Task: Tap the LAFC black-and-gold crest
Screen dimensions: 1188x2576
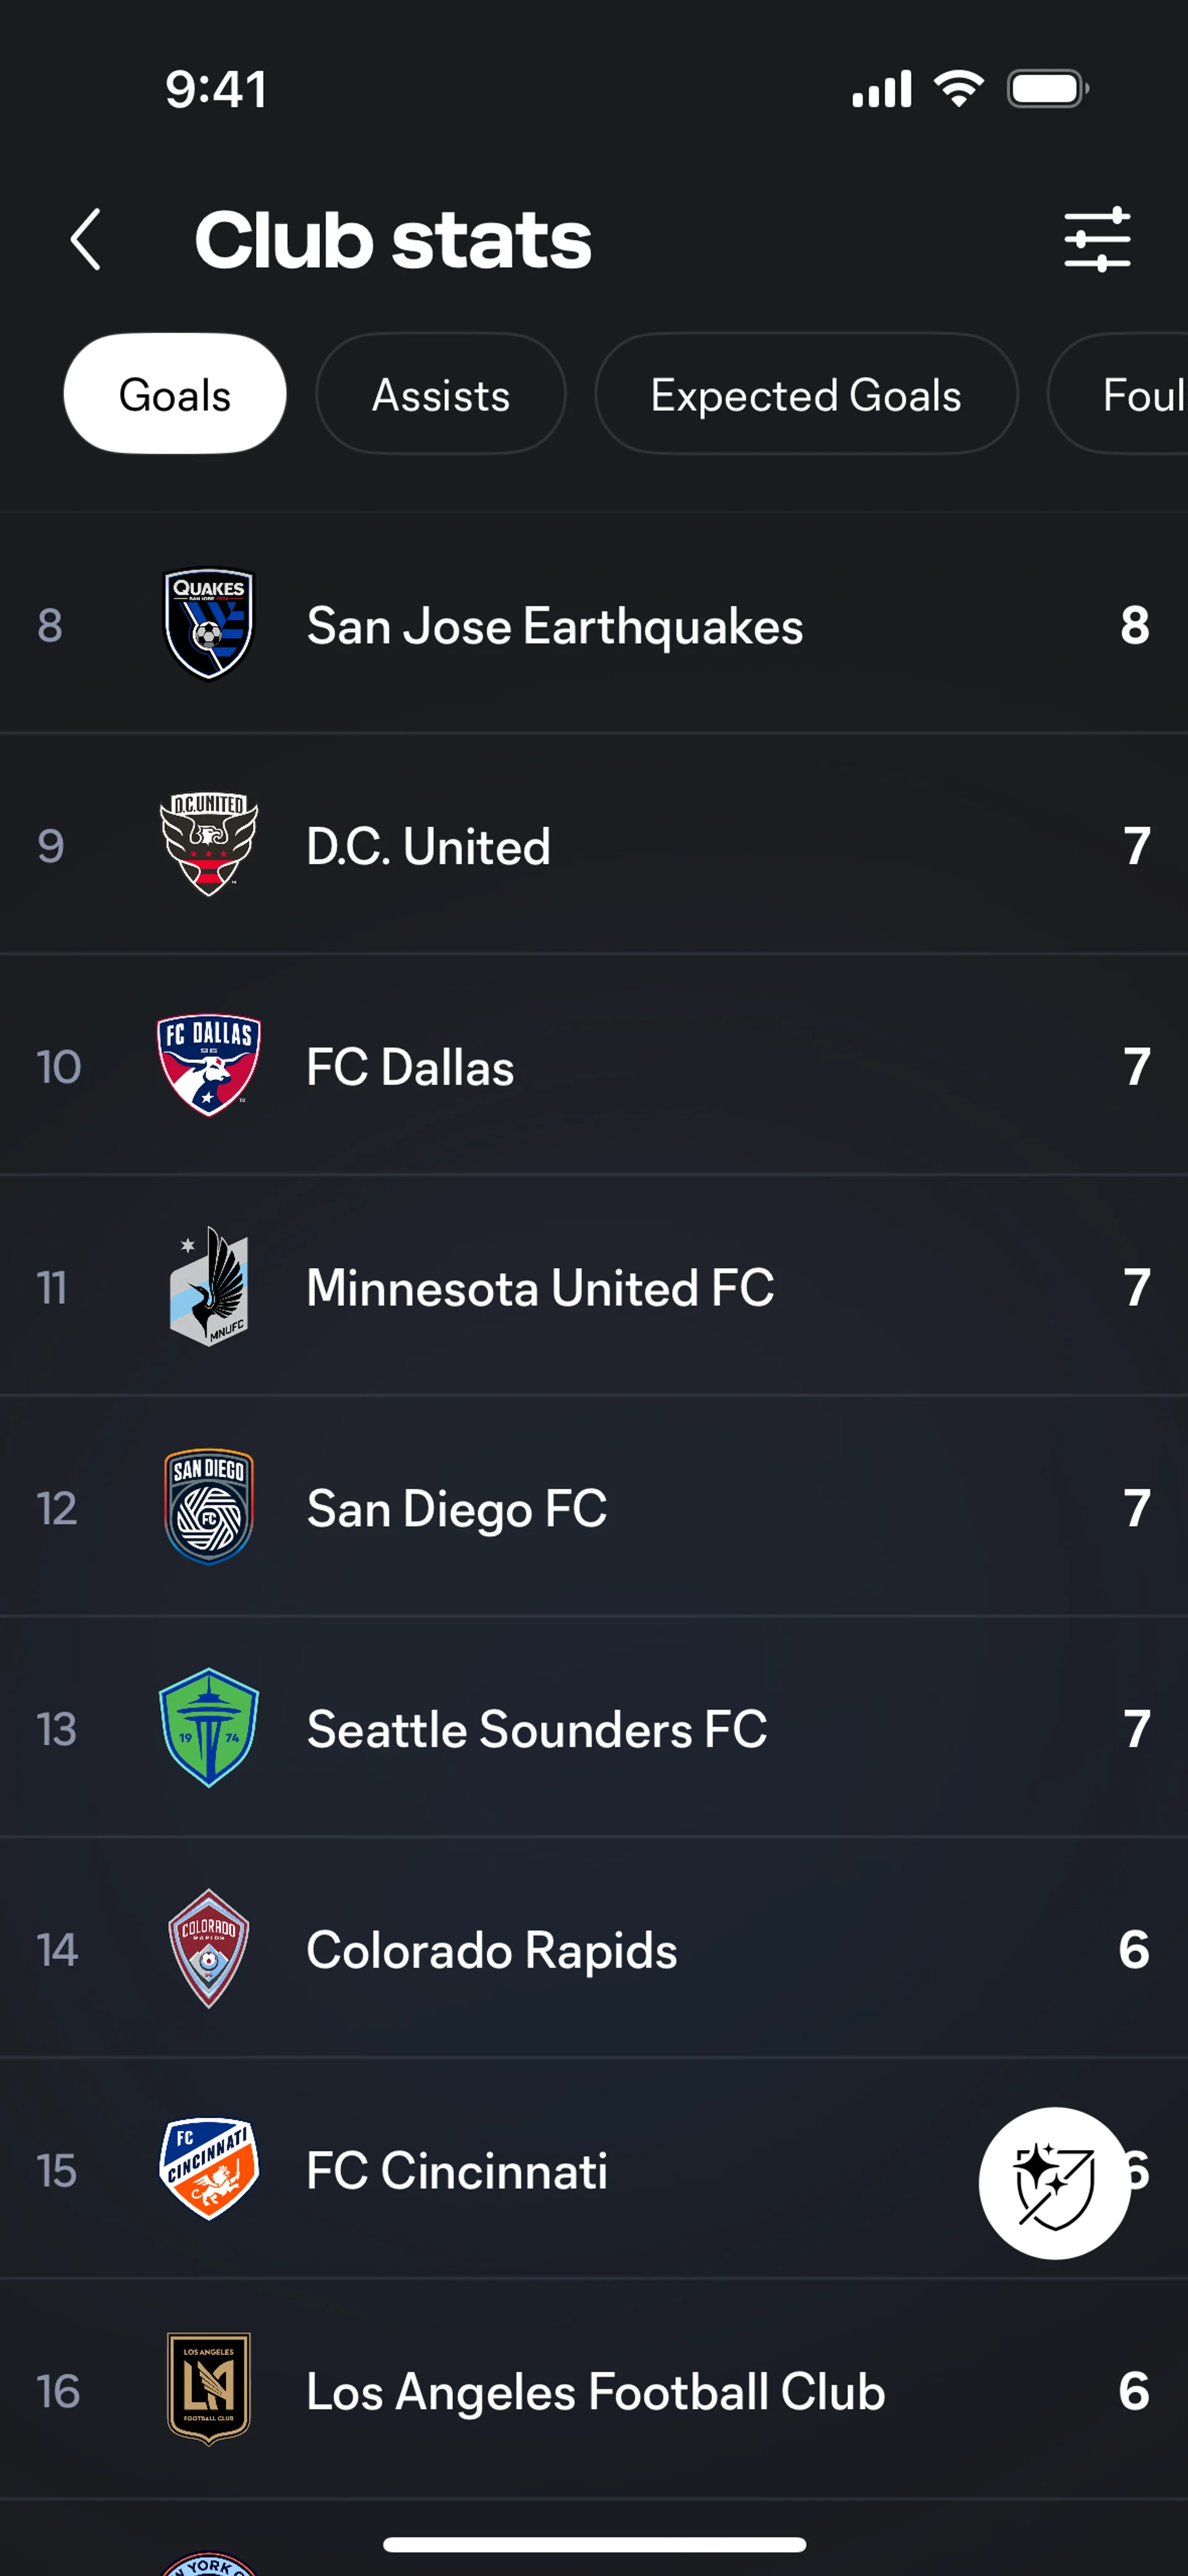Action: point(209,2390)
